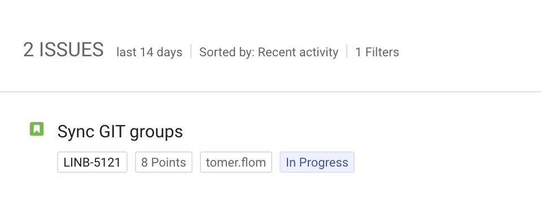Change the last 14 days time range

pyautogui.click(x=150, y=52)
